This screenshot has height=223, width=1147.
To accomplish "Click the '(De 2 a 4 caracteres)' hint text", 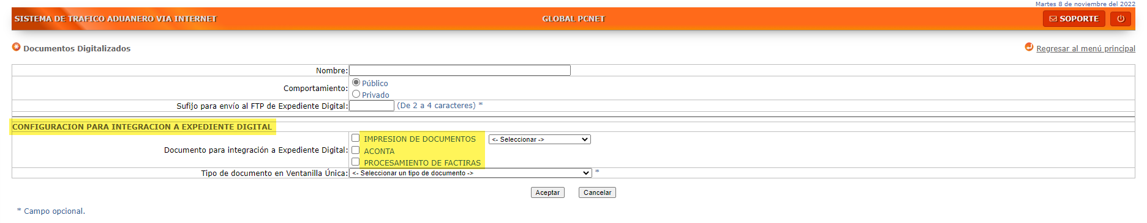I will [x=437, y=106].
